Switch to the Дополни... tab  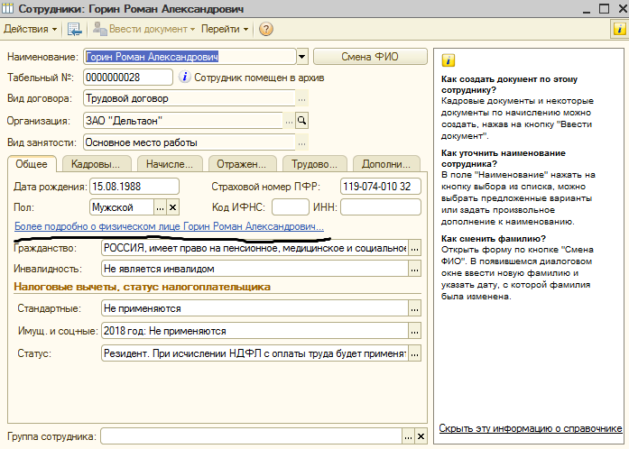pos(386,164)
